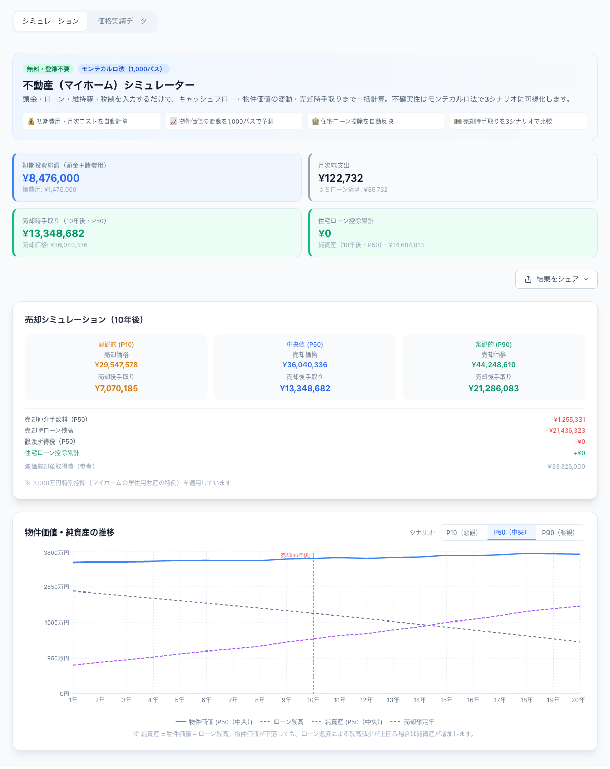Open the 結果をシェア share menu
610x769 pixels.
557,279
